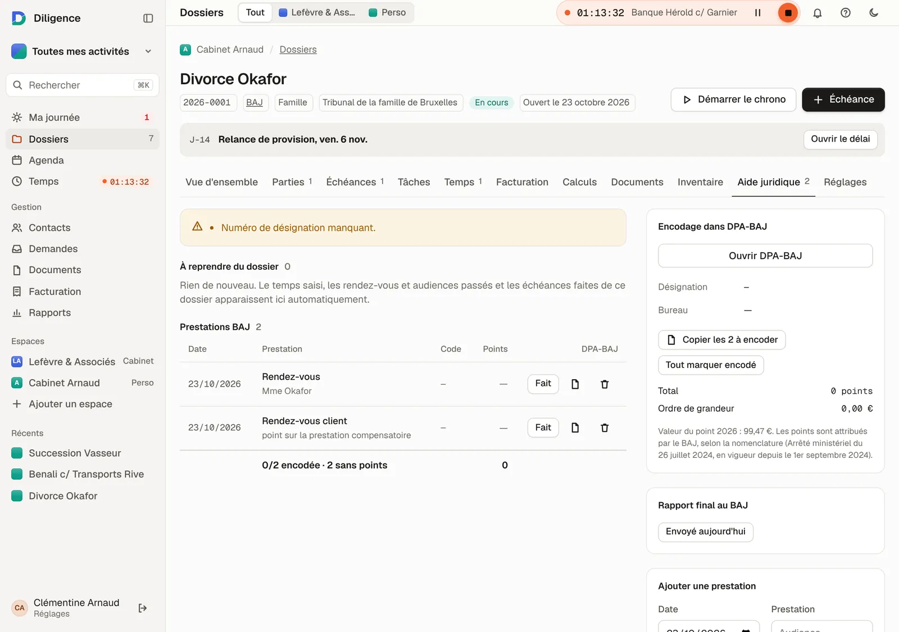Switch to the Inventaire tab
Viewport: 899px width, 632px height.
point(700,182)
